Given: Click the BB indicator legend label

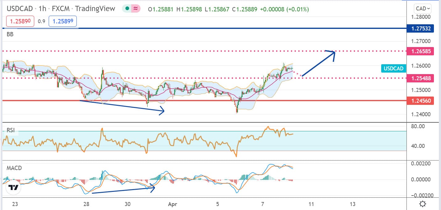Looking at the screenshot, I should pos(10,34).
